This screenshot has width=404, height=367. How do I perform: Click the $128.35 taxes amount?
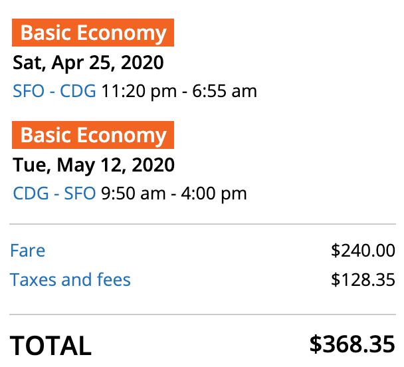tap(363, 279)
